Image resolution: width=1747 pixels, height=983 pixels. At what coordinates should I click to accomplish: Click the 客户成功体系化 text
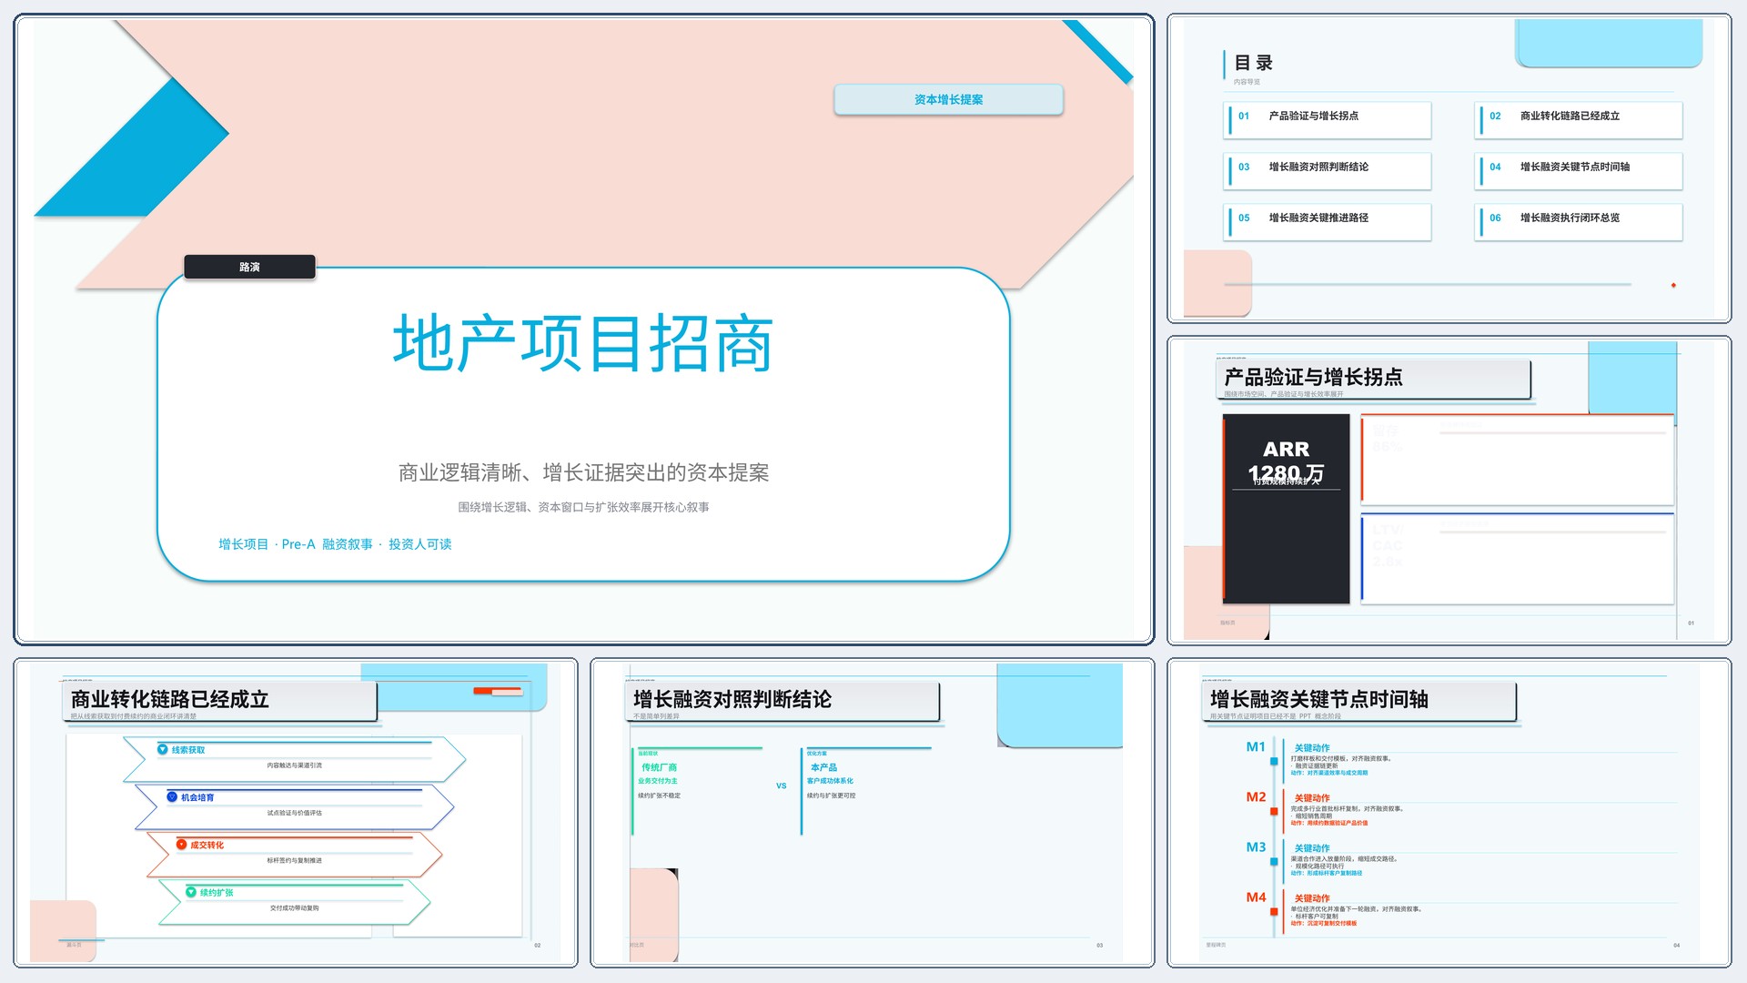pyautogui.click(x=830, y=781)
